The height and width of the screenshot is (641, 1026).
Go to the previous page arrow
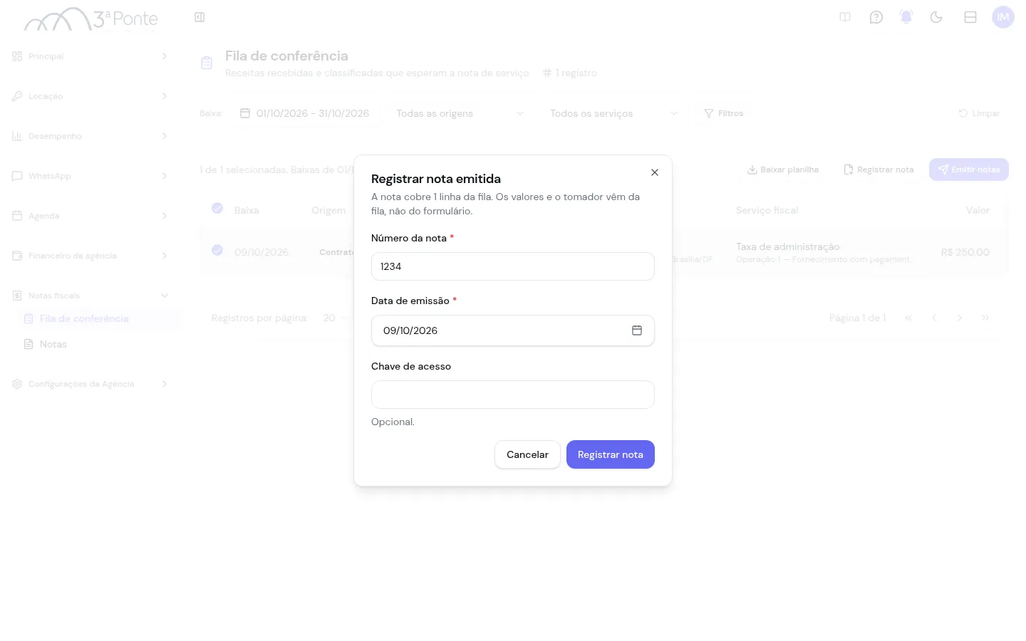tap(934, 318)
